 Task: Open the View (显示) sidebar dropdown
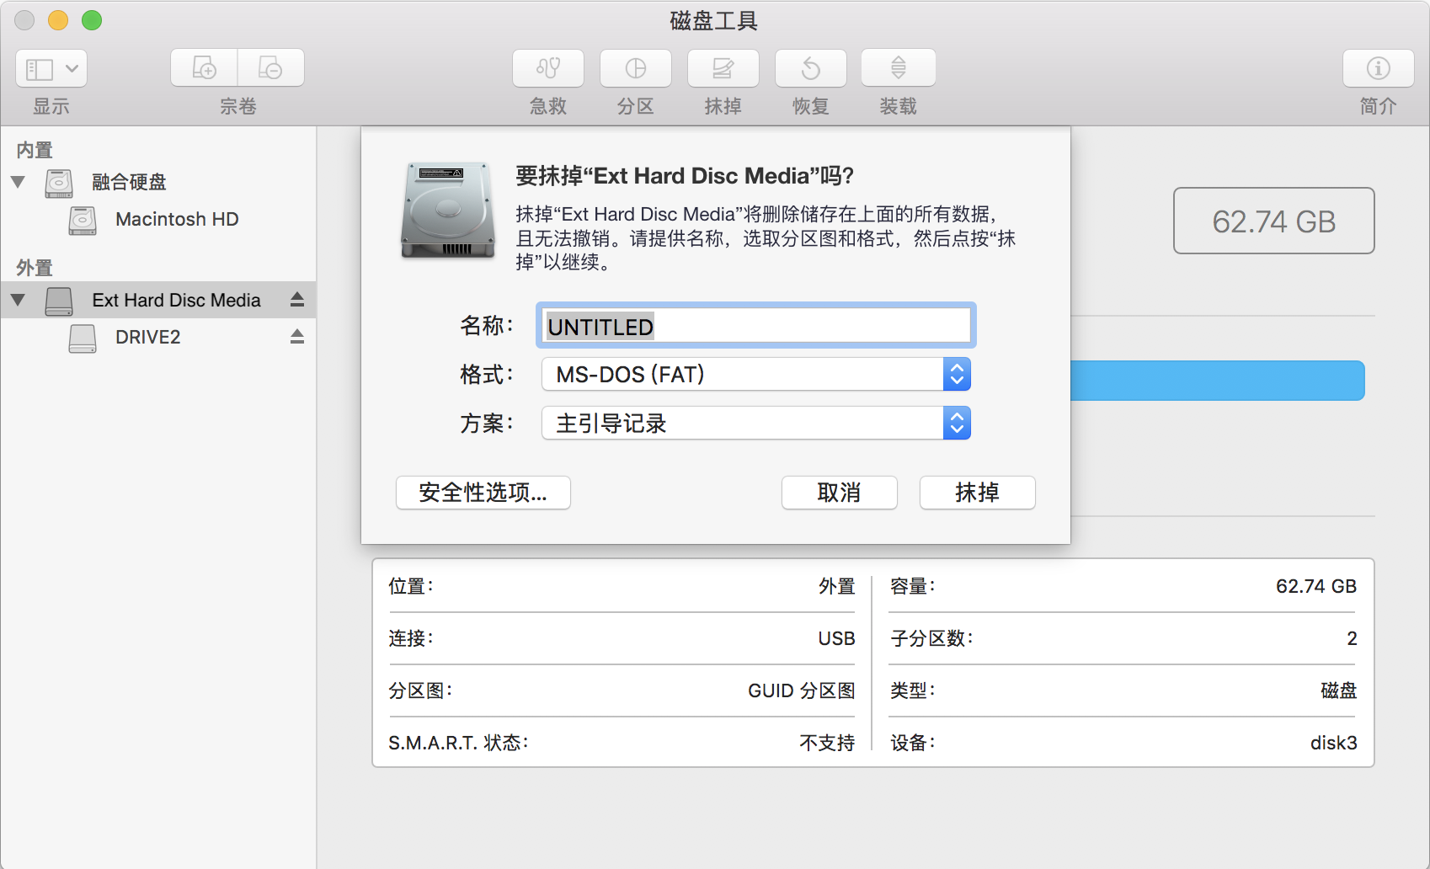[x=51, y=68]
